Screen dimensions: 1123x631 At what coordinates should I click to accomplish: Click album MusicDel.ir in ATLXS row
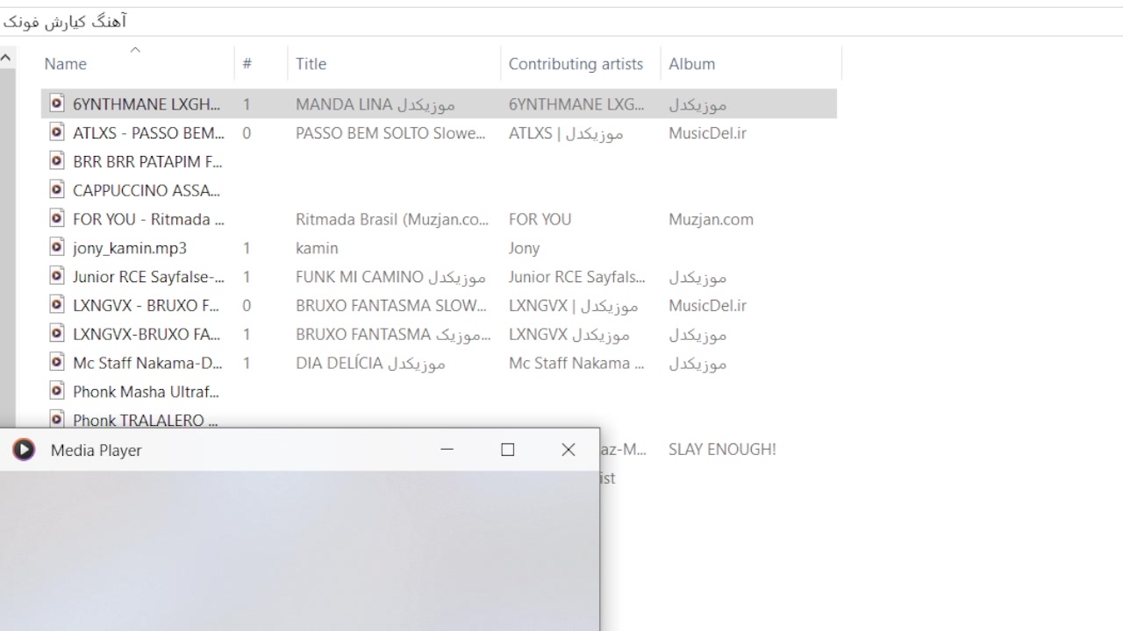pos(707,133)
